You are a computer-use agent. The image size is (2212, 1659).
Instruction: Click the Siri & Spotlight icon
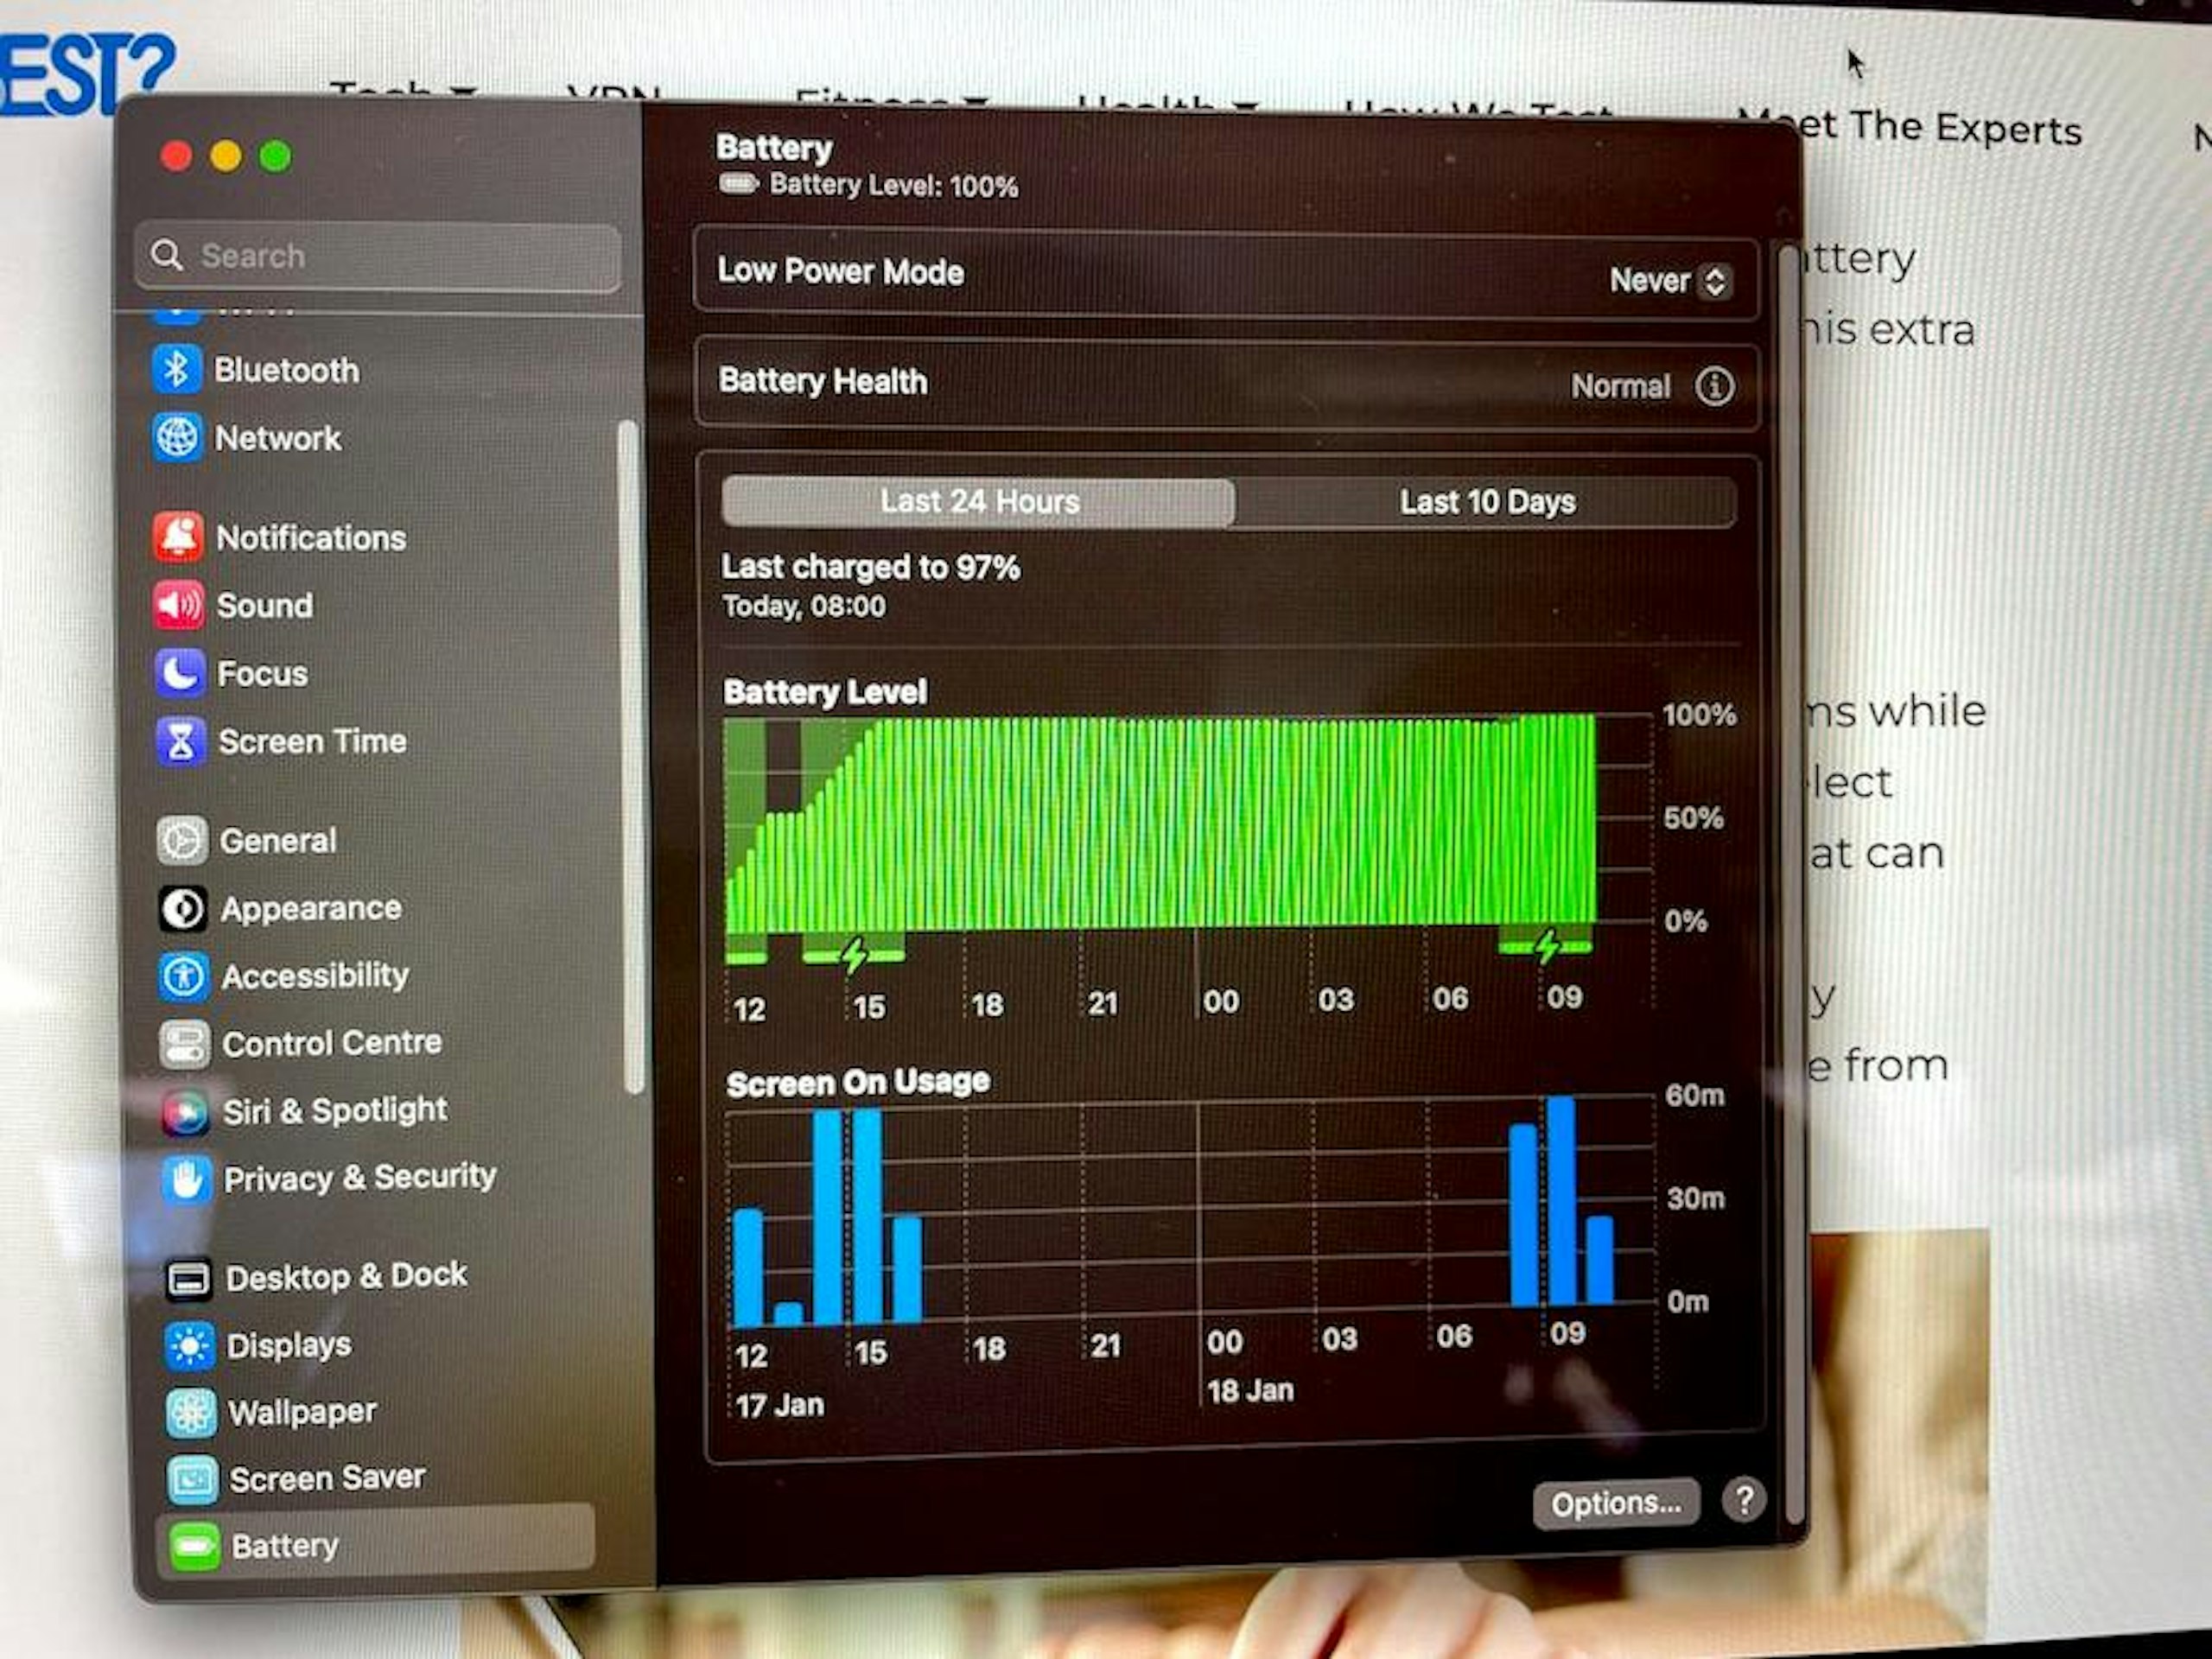tap(186, 1111)
